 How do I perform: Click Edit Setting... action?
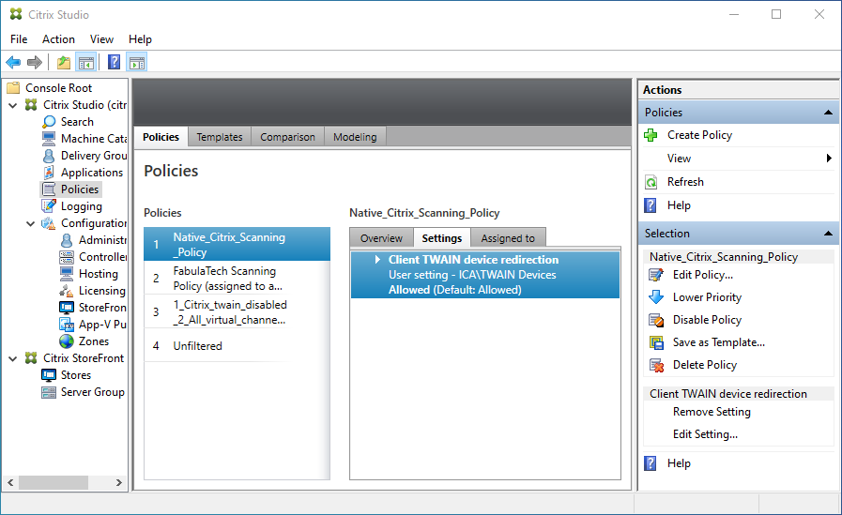[705, 434]
